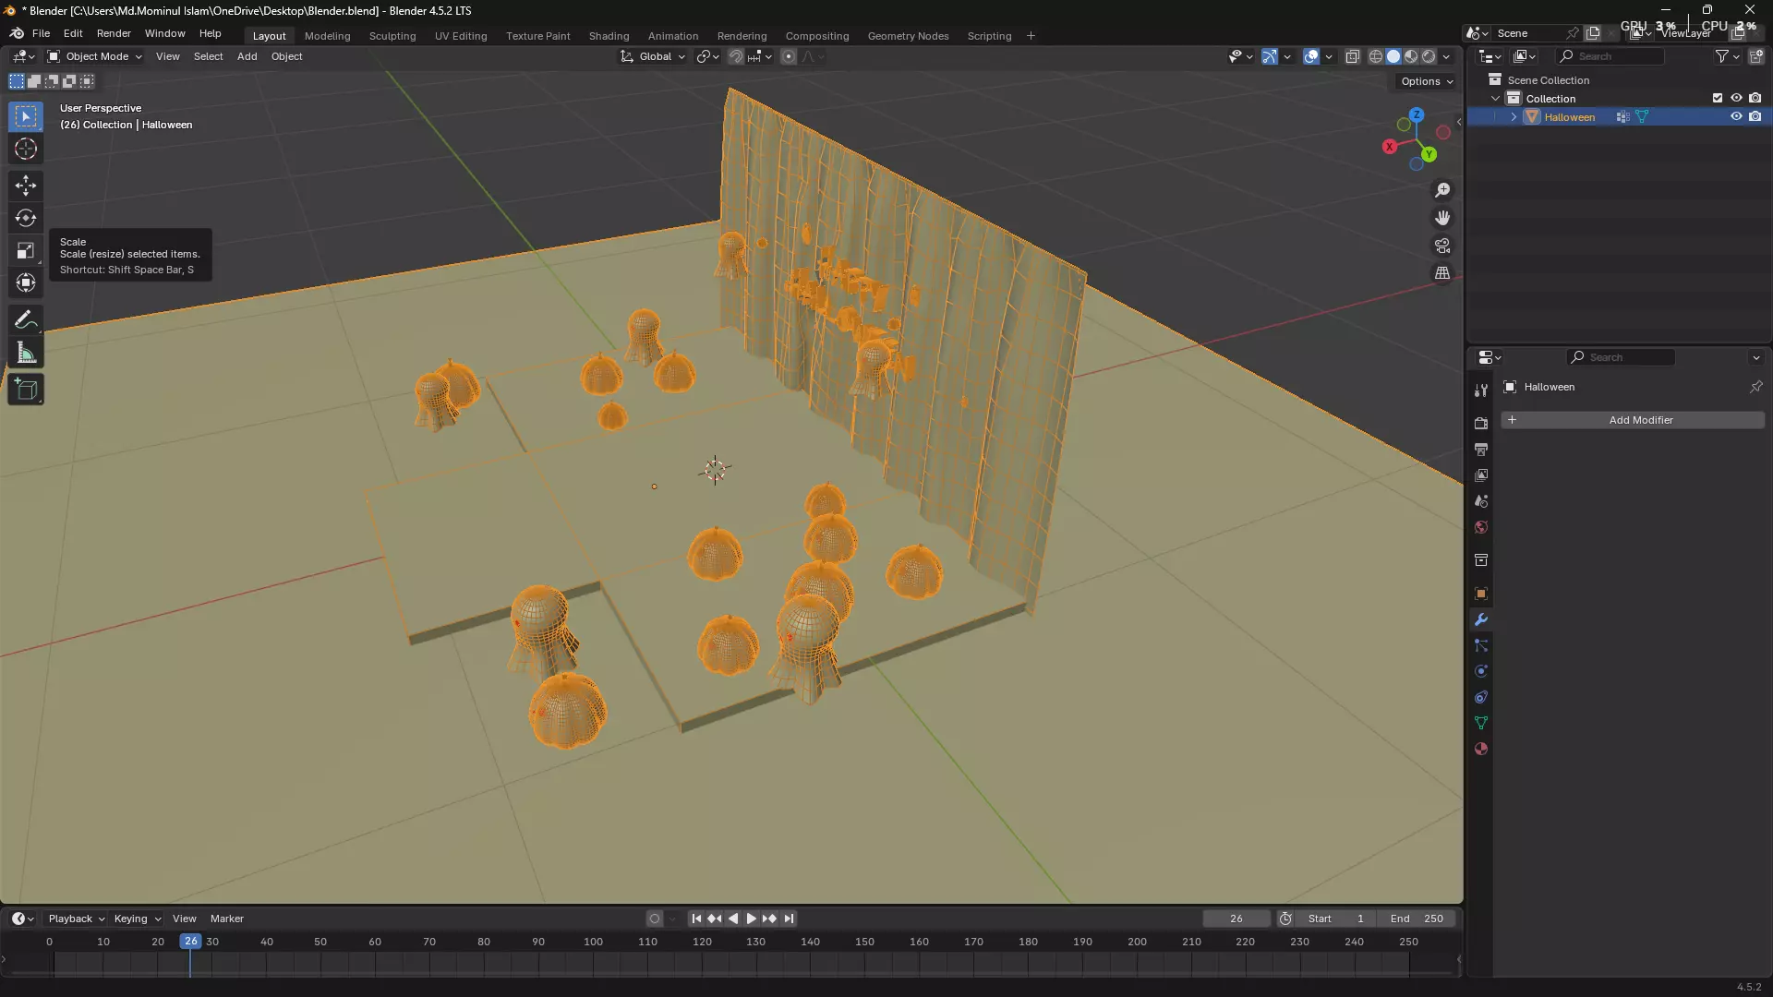Disable Halloween object in renders
The width and height of the screenshot is (1773, 997).
coord(1755,116)
